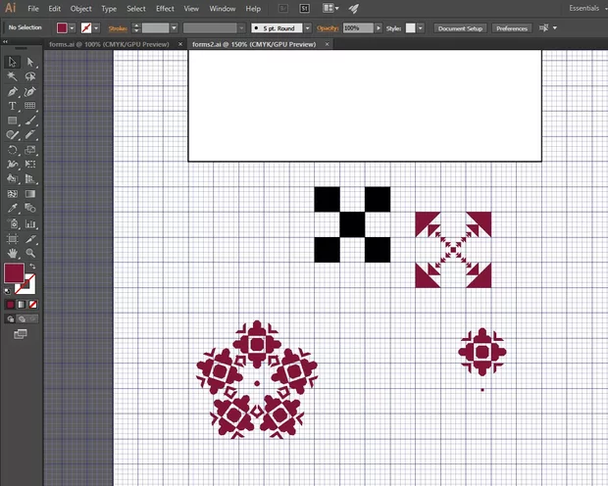Switch paint mode to Gradient

[22, 305]
